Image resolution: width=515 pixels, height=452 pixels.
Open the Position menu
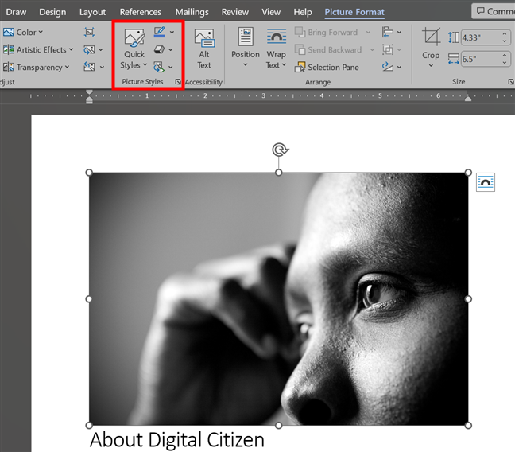[x=246, y=49]
